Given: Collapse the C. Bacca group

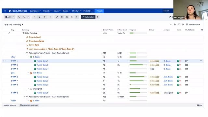Looking at the screenshot, I should 28,57.
